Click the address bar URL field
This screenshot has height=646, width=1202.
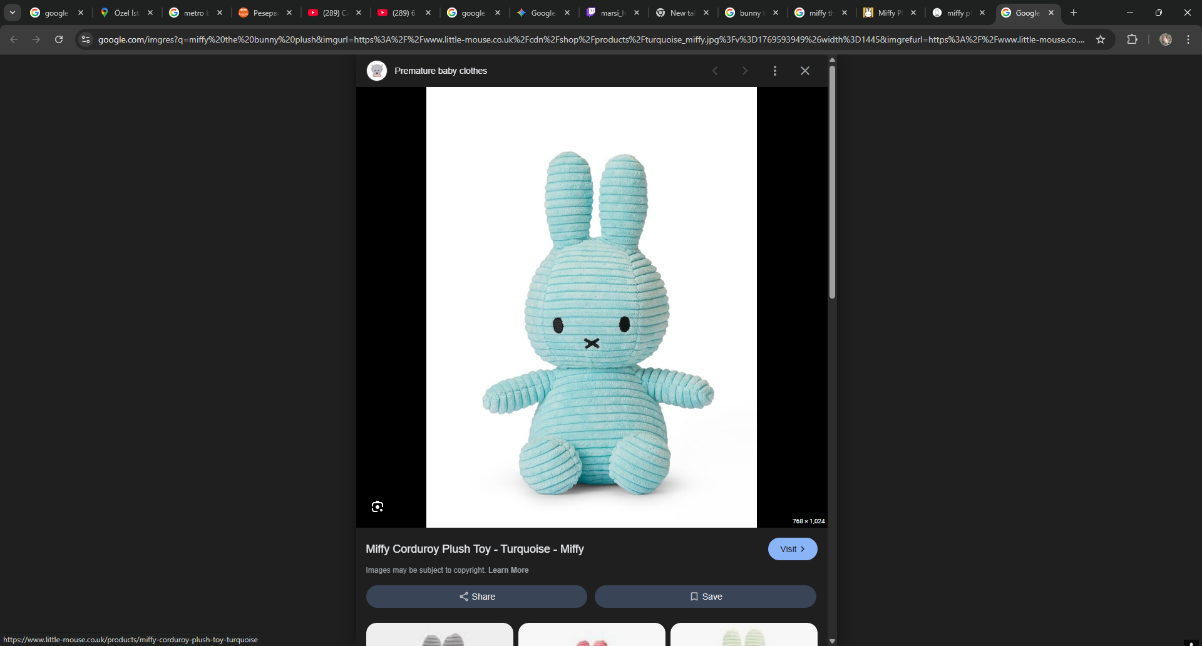(591, 39)
